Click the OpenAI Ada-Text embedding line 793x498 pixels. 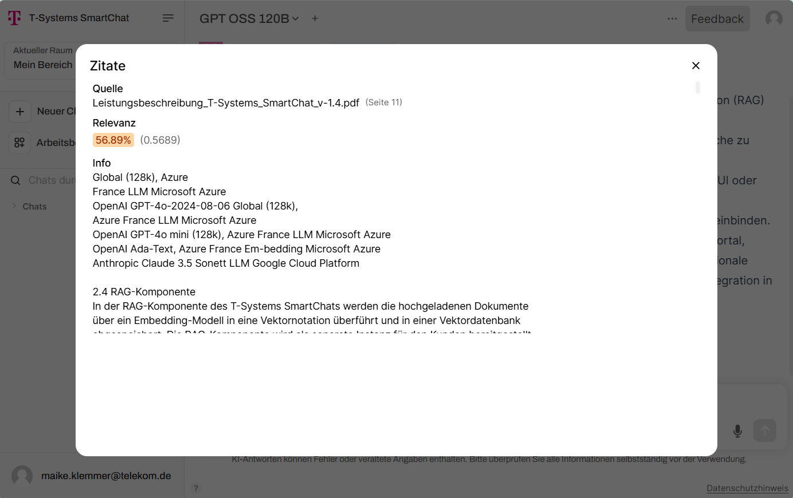click(237, 249)
